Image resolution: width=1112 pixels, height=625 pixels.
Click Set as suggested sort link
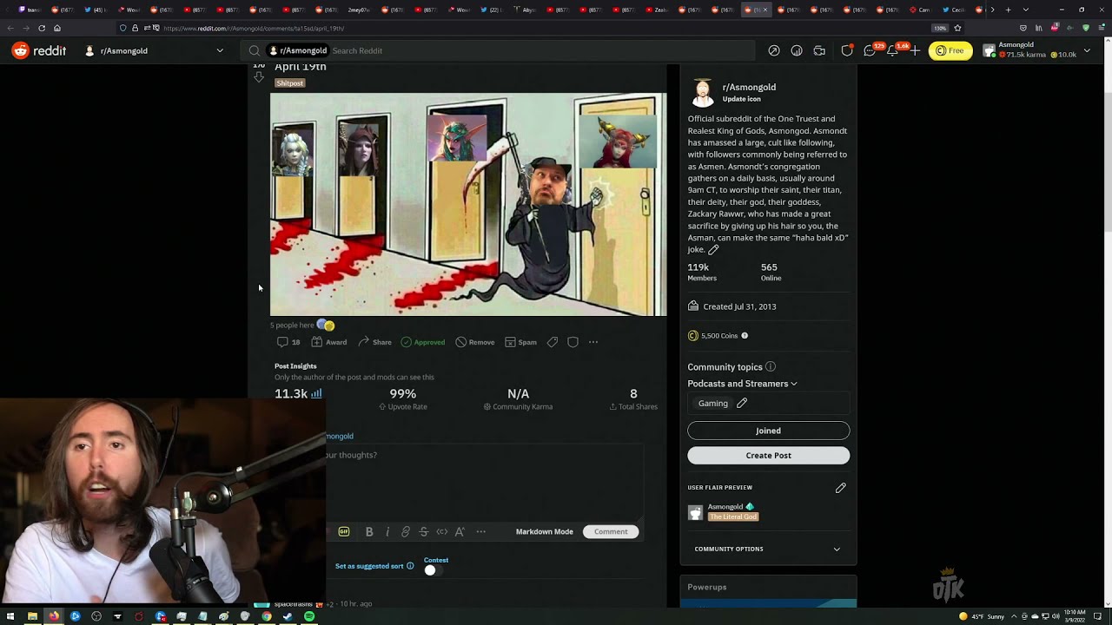[369, 566]
